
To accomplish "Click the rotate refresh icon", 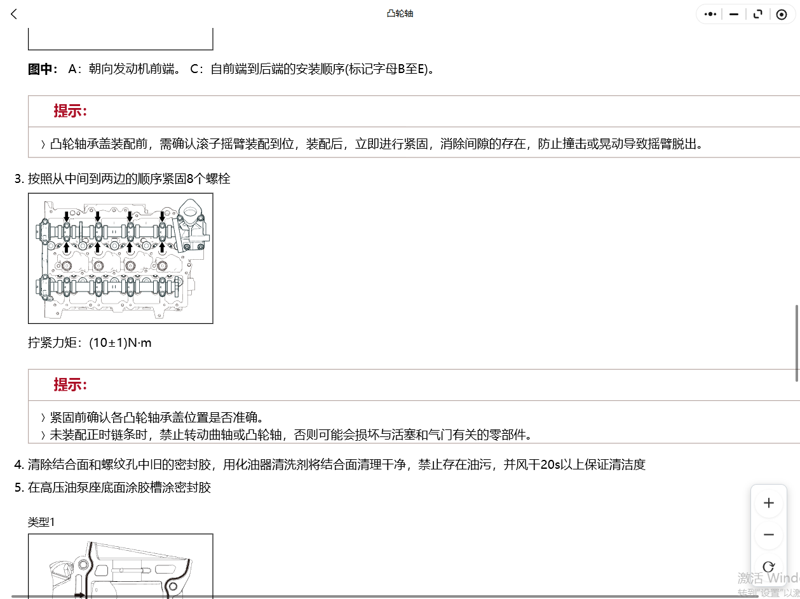I will point(769,567).
